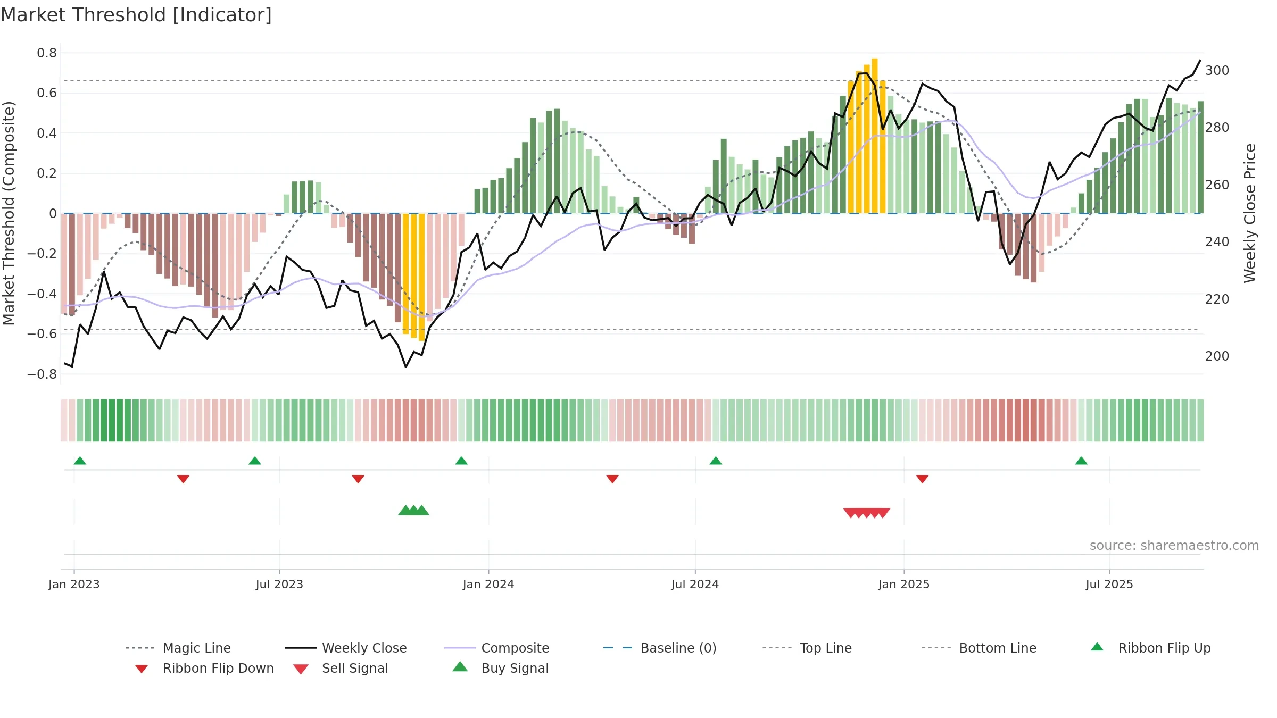Click the Buy Signal legend entry
Viewport: 1277px width, 718px height.
[500, 668]
